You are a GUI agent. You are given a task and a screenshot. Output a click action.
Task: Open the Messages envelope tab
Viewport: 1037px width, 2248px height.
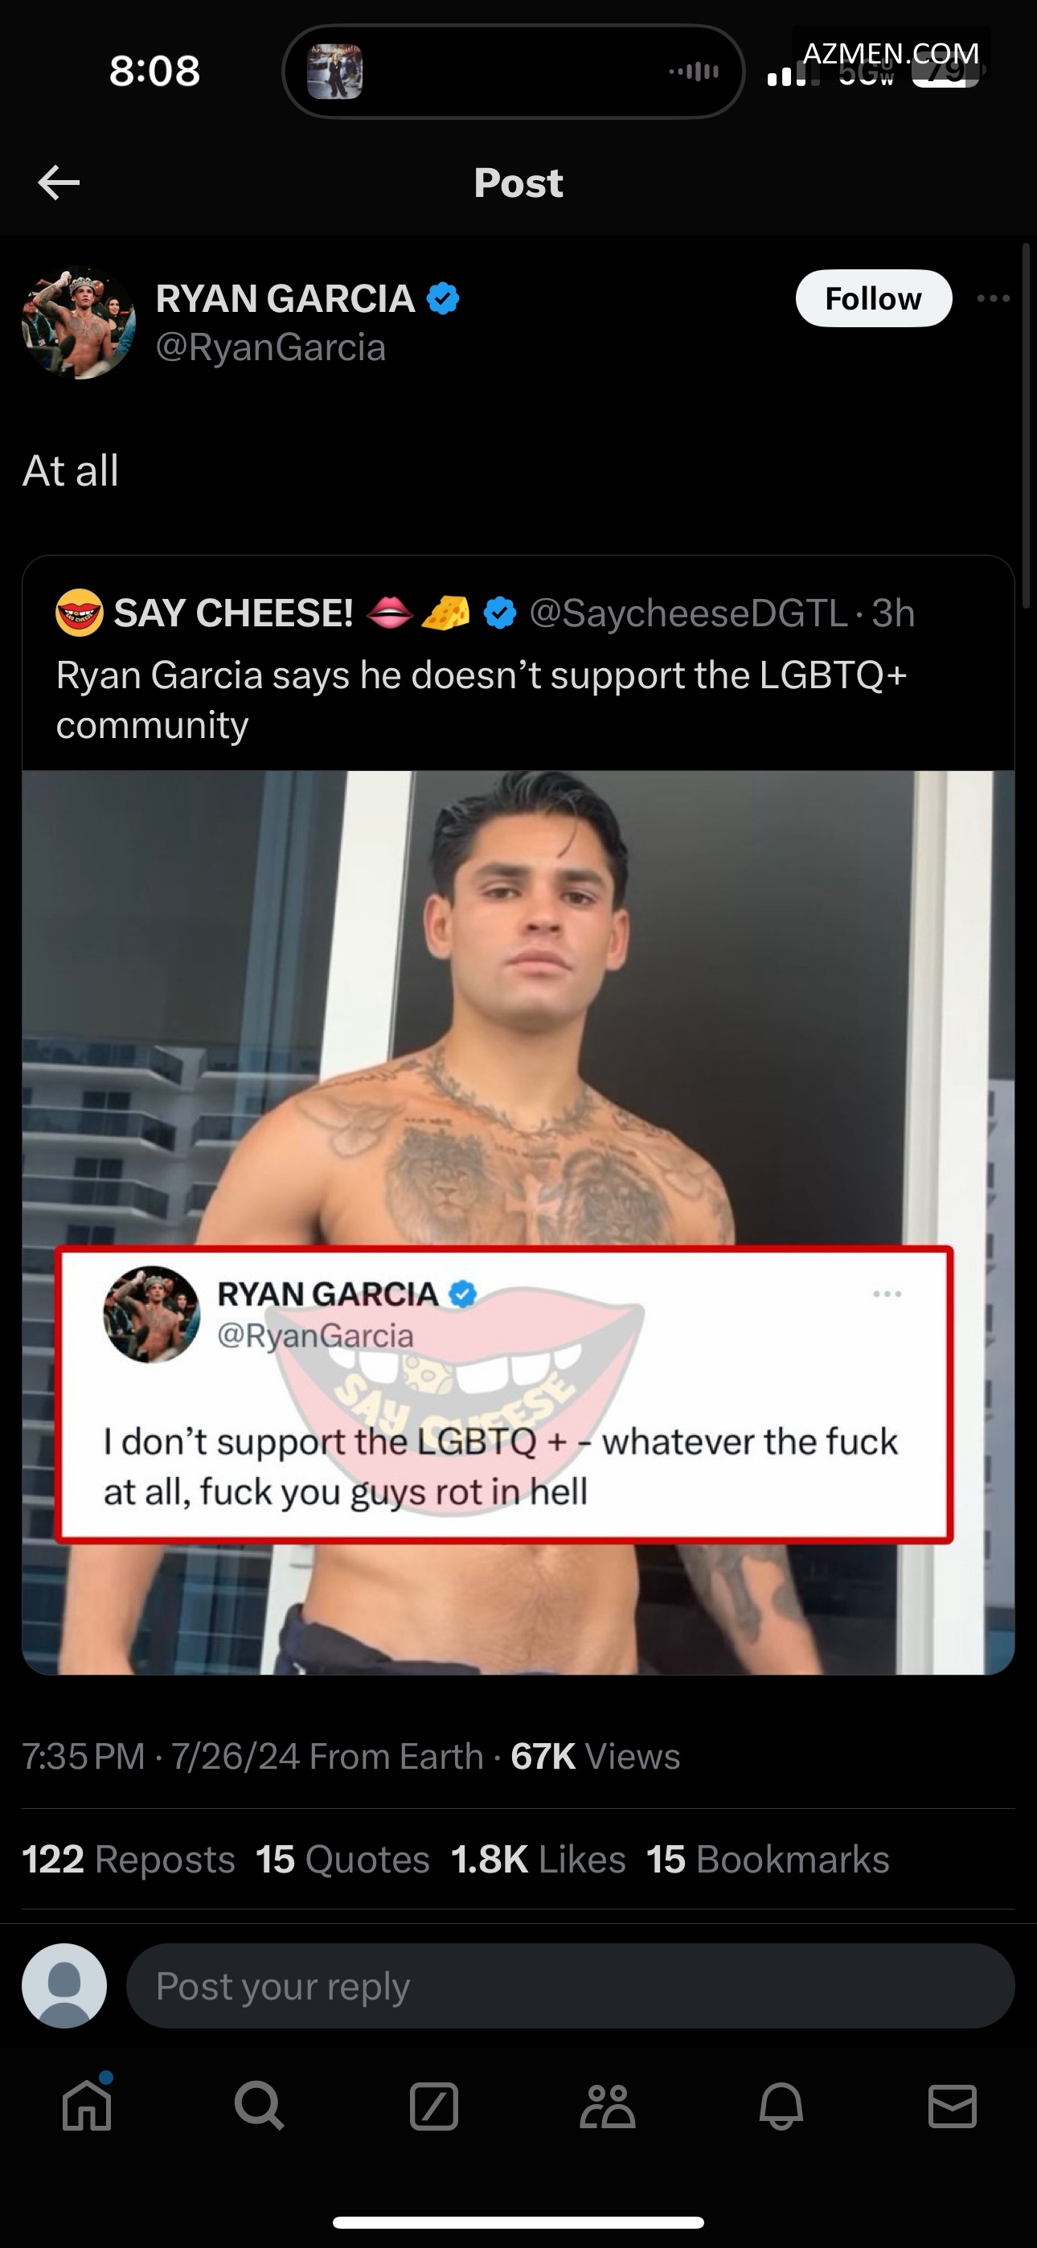(x=953, y=2106)
